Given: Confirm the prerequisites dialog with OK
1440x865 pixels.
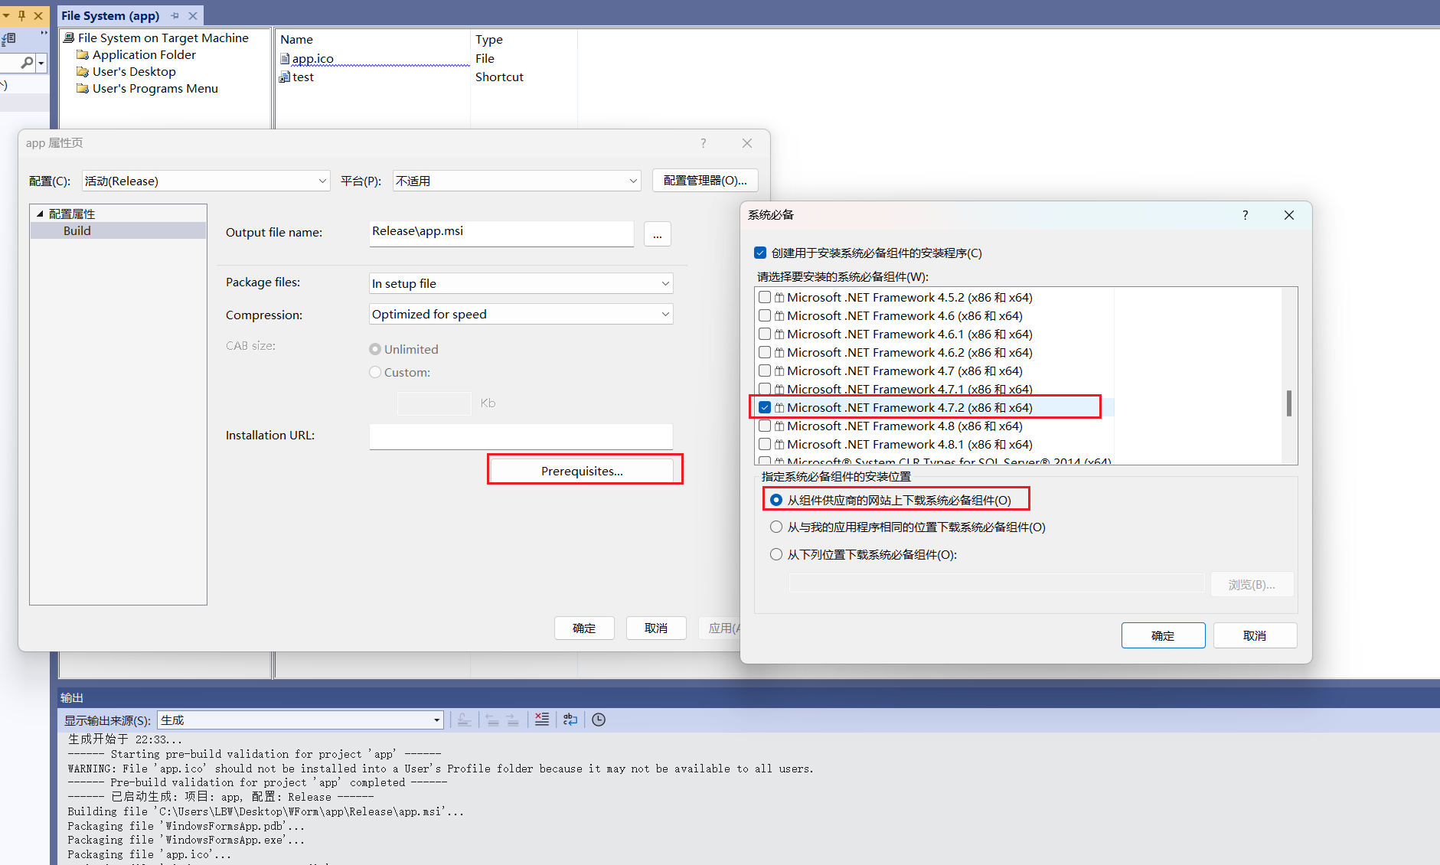Looking at the screenshot, I should click(x=1163, y=635).
